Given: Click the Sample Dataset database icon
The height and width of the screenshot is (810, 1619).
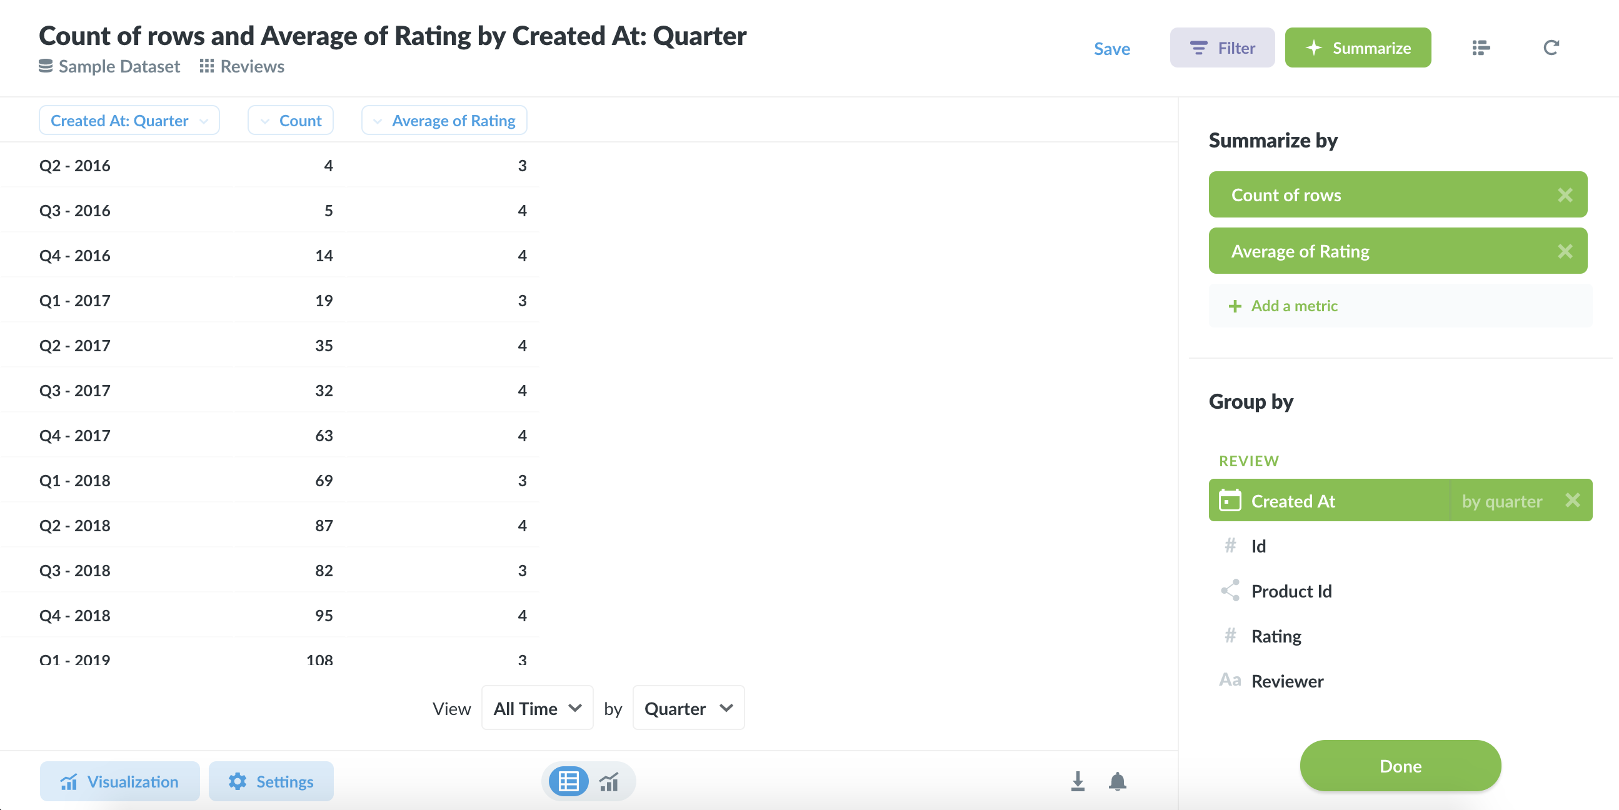Looking at the screenshot, I should 45,66.
